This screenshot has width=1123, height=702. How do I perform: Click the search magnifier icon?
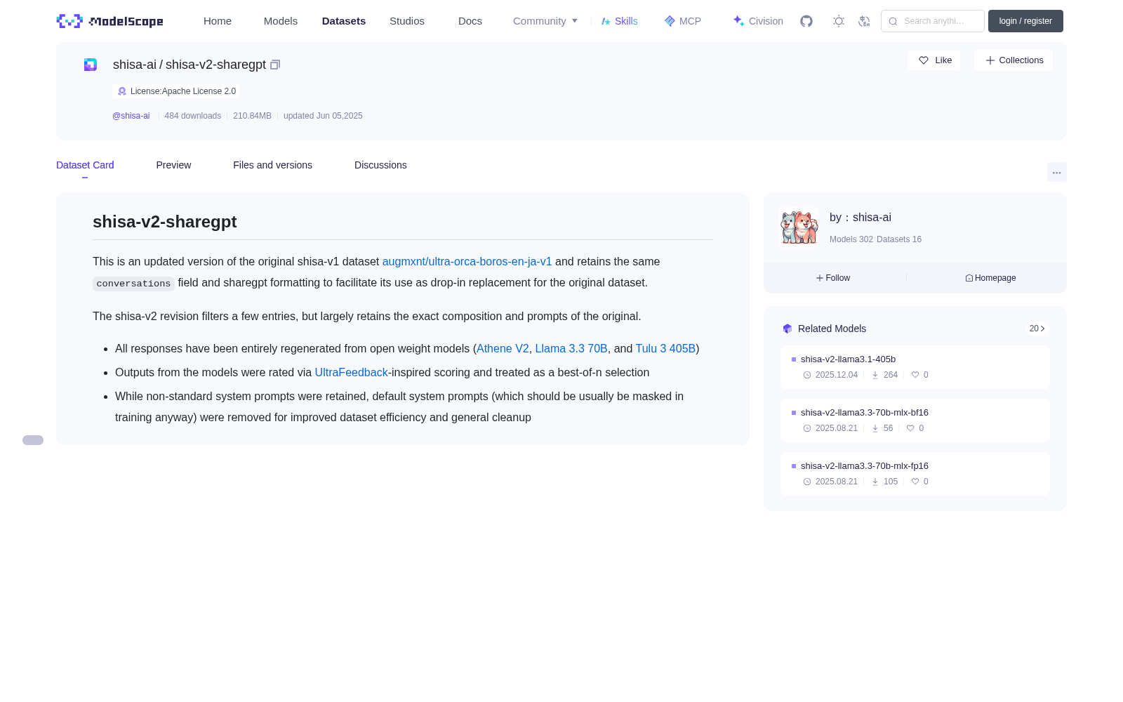coord(893,21)
